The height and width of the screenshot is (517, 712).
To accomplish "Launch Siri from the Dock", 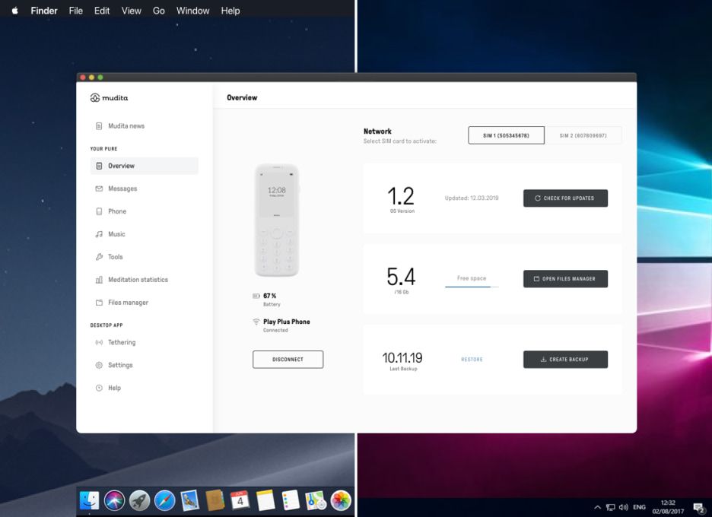I will [x=114, y=501].
